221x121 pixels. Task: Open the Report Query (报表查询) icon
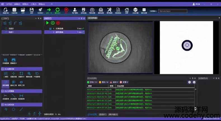(x=118, y=11)
